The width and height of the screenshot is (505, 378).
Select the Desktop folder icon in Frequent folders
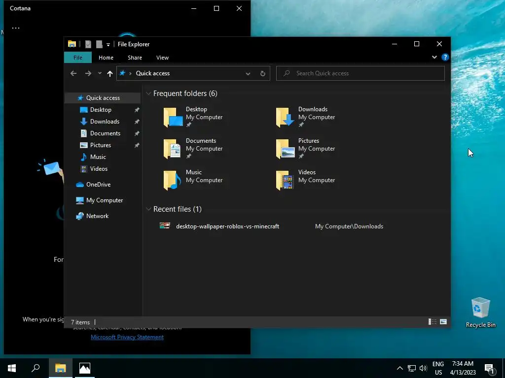click(173, 117)
